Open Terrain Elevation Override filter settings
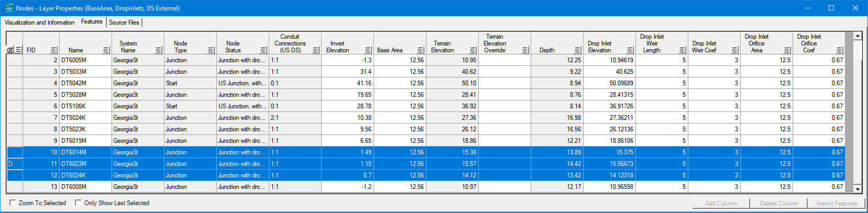Screen dimensions: 868x213 tap(525, 50)
